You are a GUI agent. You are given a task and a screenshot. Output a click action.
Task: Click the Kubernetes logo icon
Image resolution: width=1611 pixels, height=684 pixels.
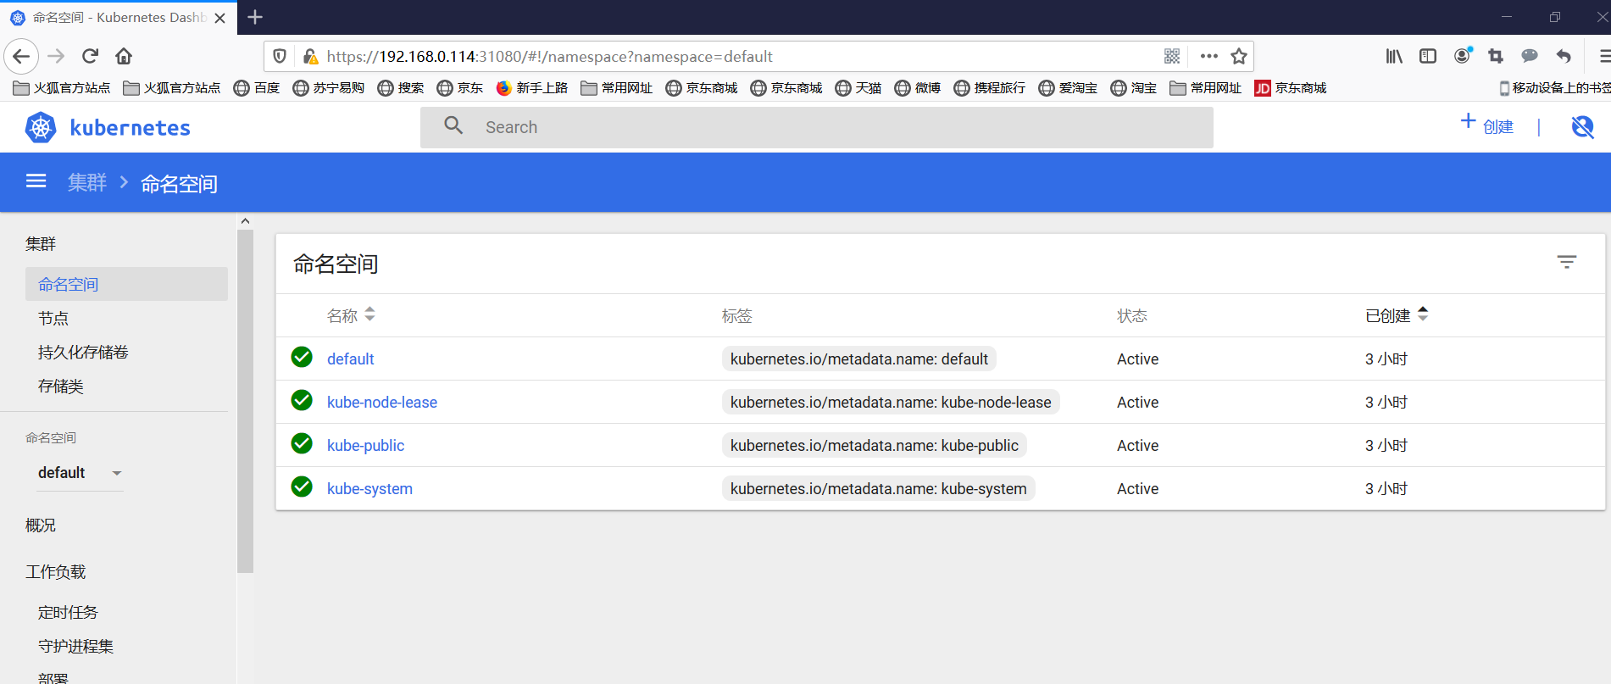(x=41, y=127)
